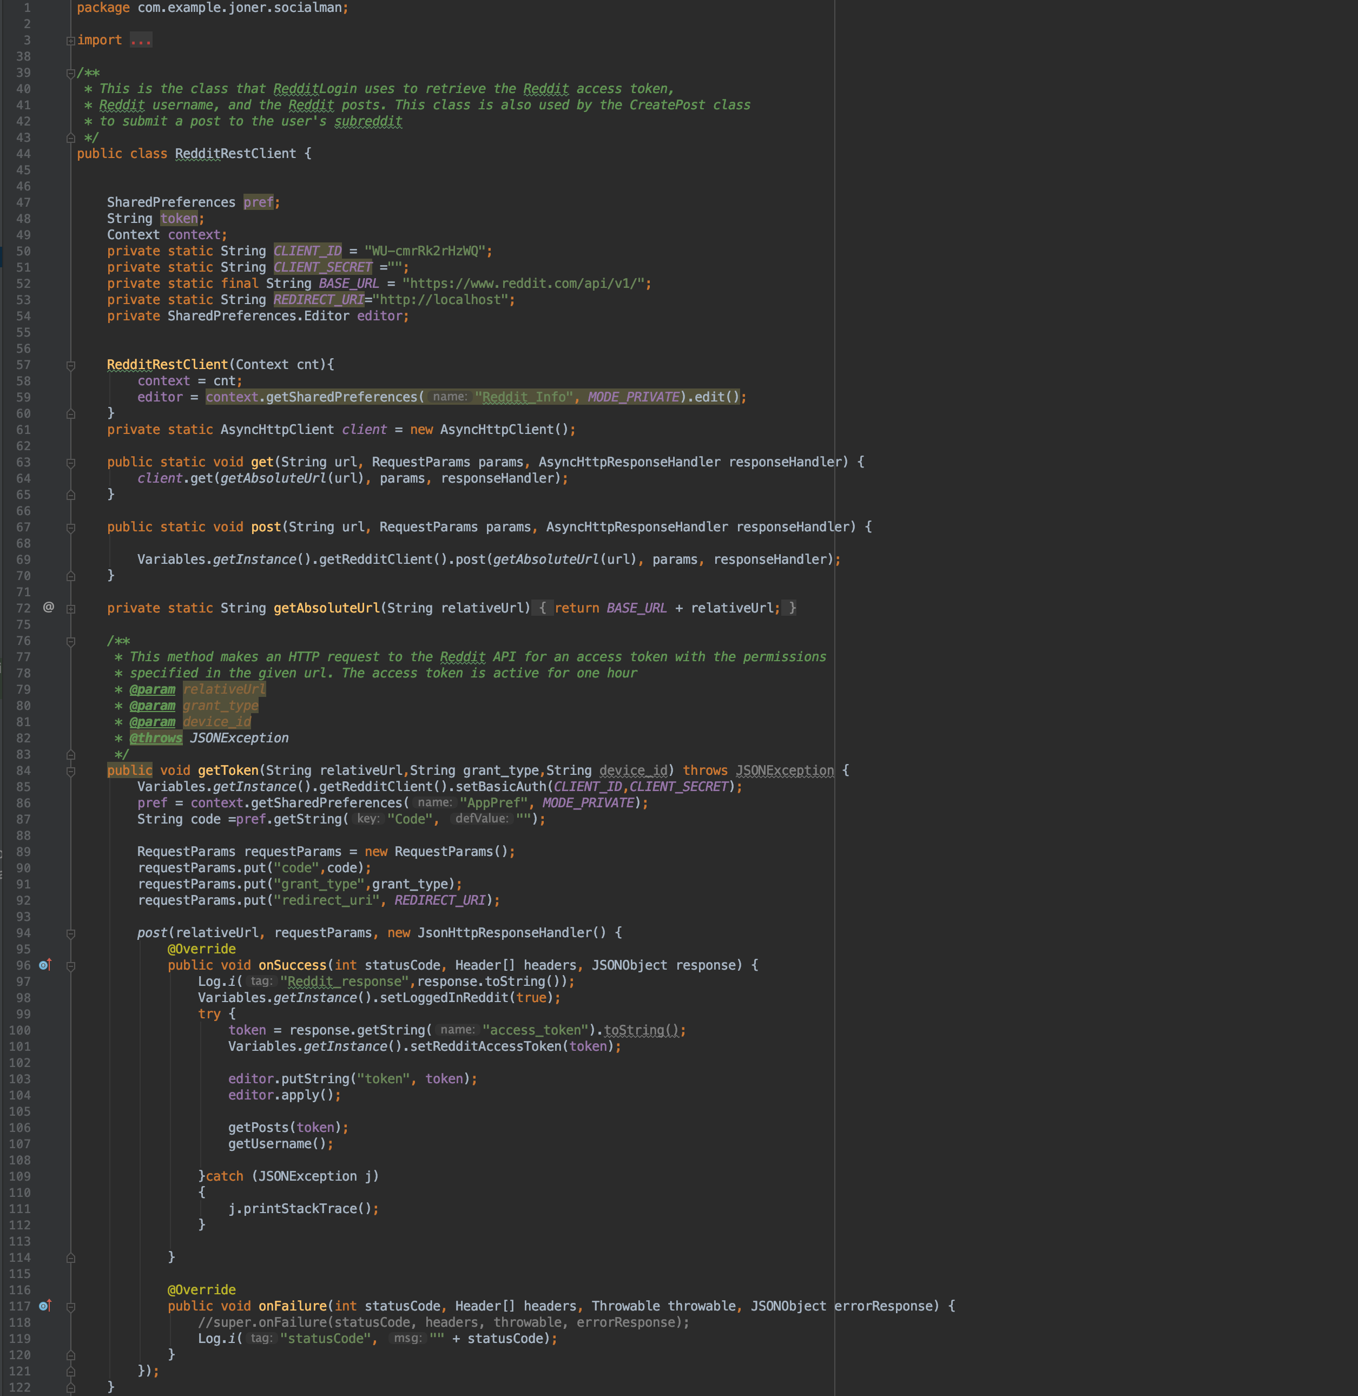Click the j.printStackTrace() statement

click(303, 1208)
